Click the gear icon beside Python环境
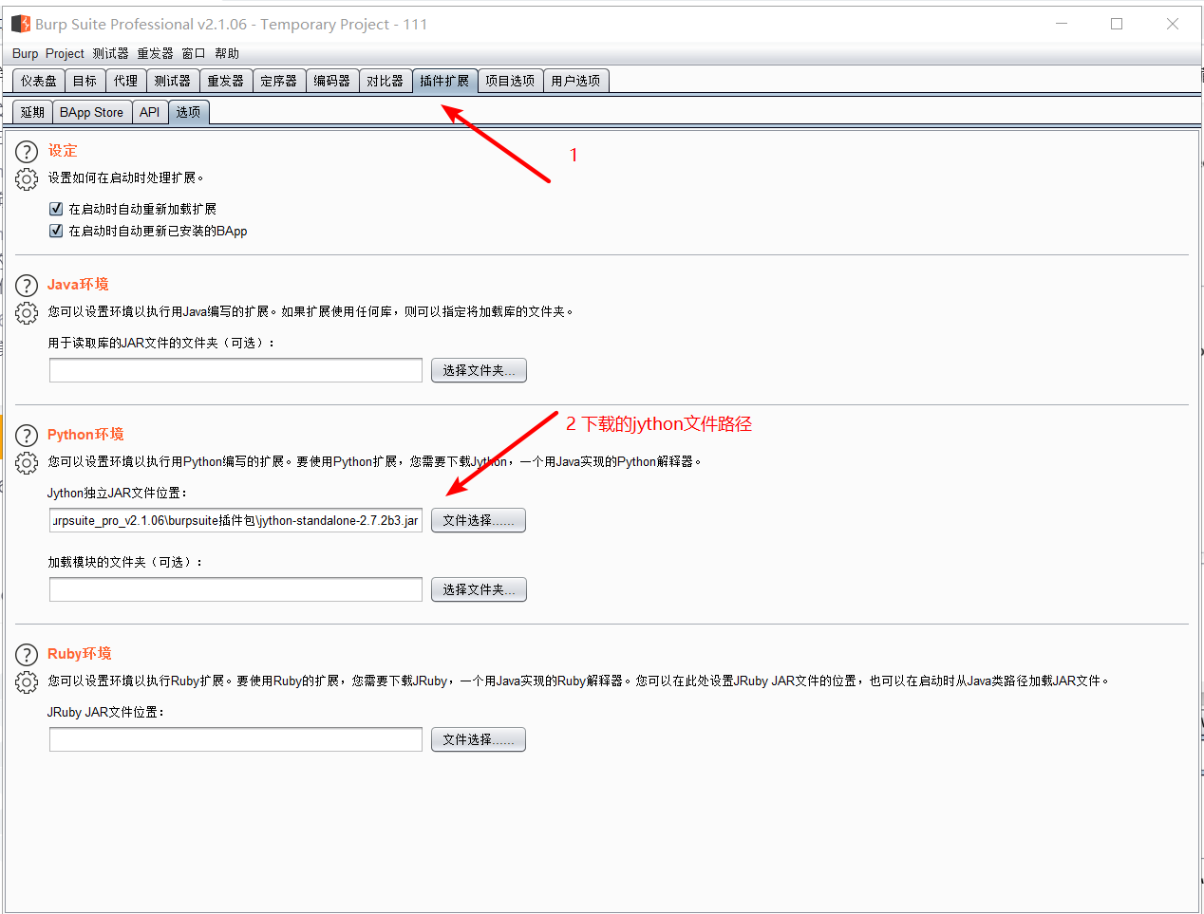This screenshot has width=1204, height=914. click(x=26, y=463)
